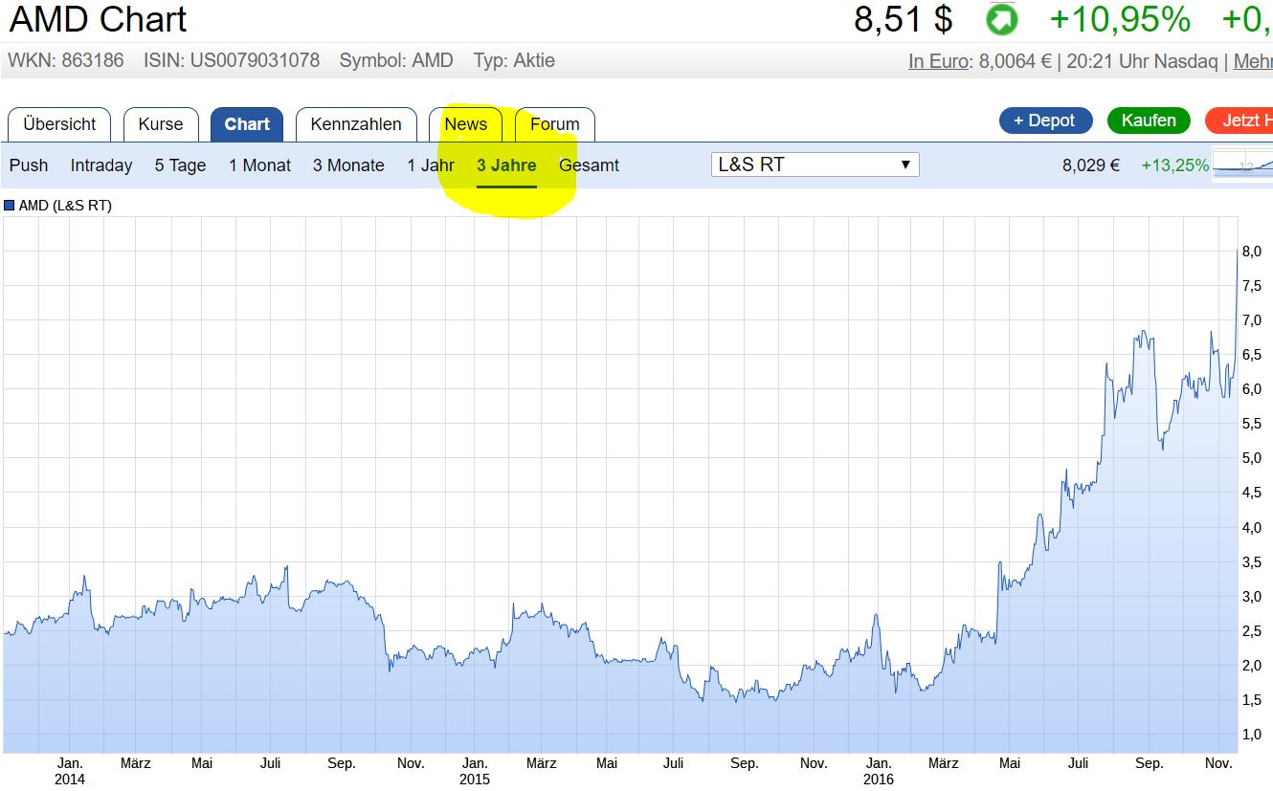Click the AMD (L&S RT) legend label
The width and height of the screenshot is (1273, 791).
click(65, 206)
